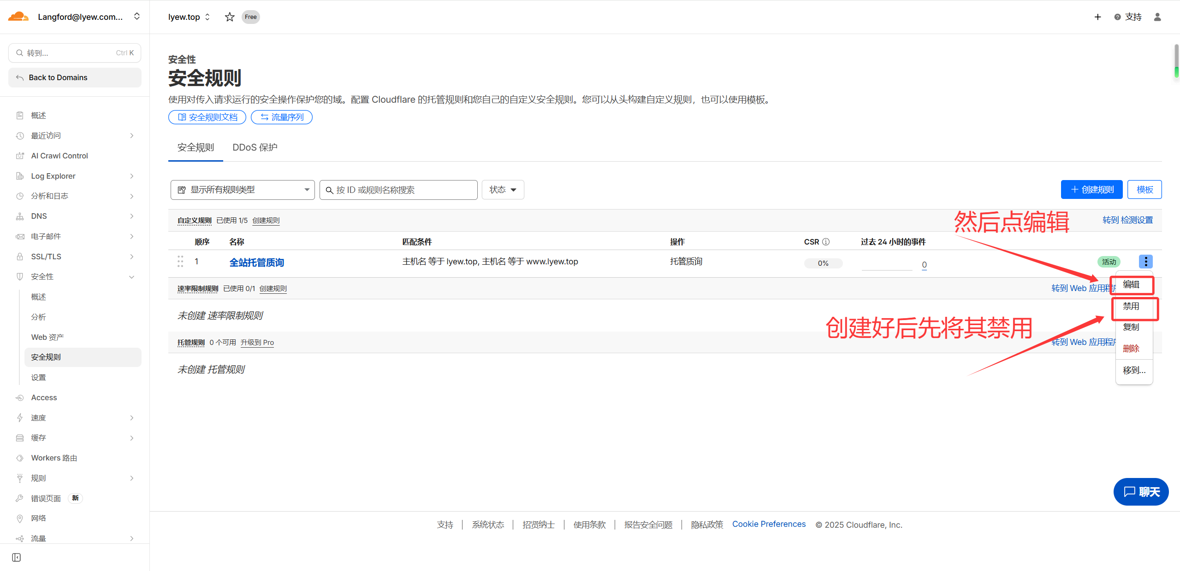Image resolution: width=1180 pixels, height=571 pixels.
Task: Star the lyew.top domain
Action: (229, 17)
